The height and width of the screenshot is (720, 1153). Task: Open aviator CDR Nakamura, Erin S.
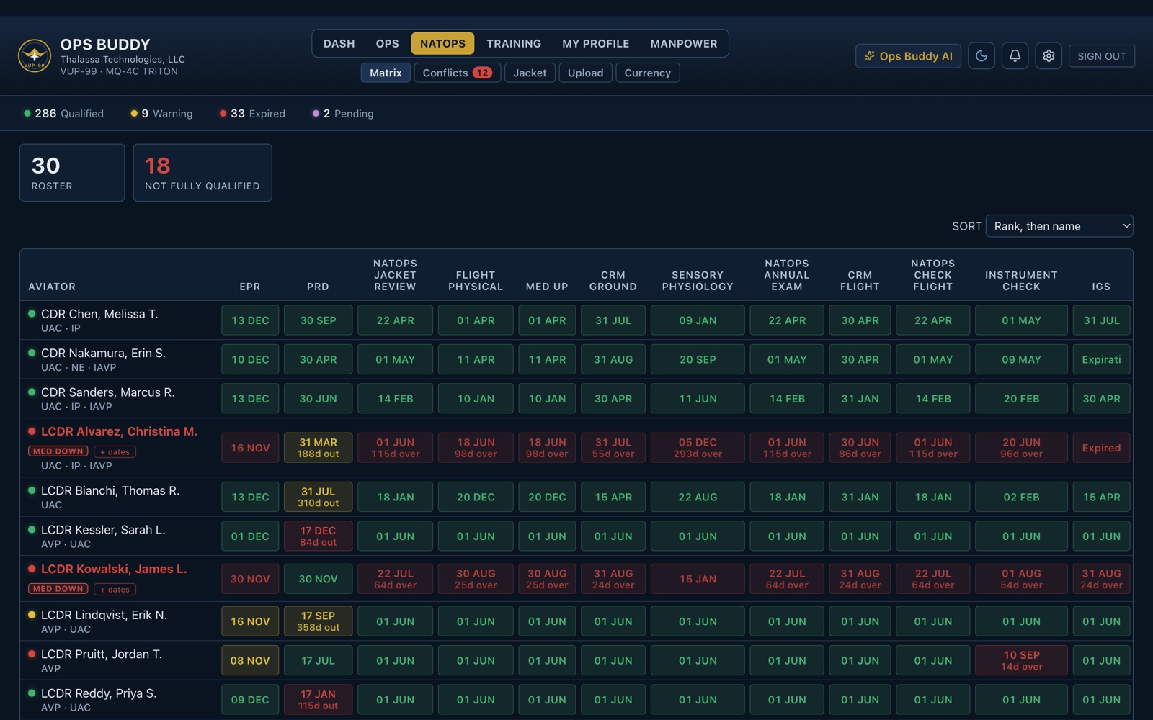[103, 353]
